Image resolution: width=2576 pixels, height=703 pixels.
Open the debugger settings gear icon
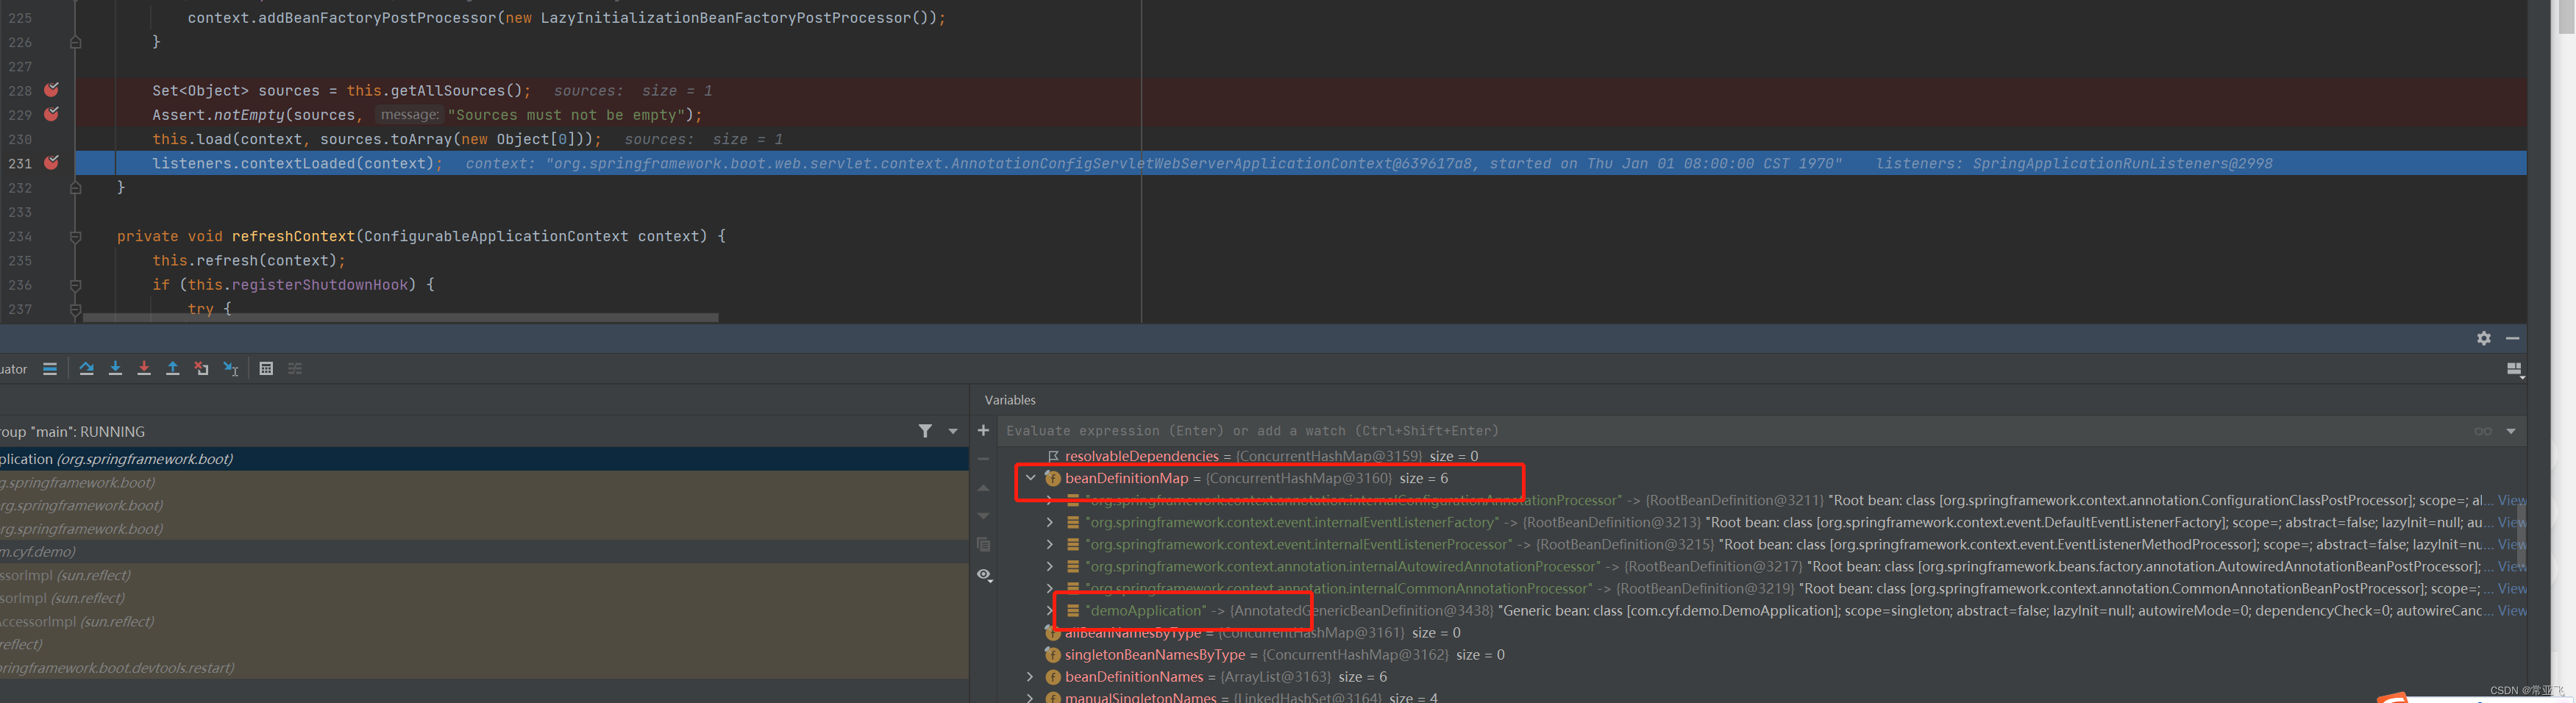2484,338
